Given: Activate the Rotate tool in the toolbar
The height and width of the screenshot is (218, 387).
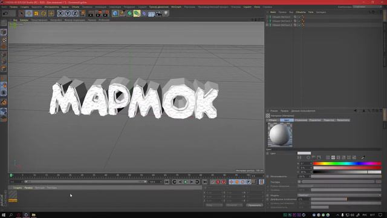Looking at the screenshot, I should click(x=44, y=13).
